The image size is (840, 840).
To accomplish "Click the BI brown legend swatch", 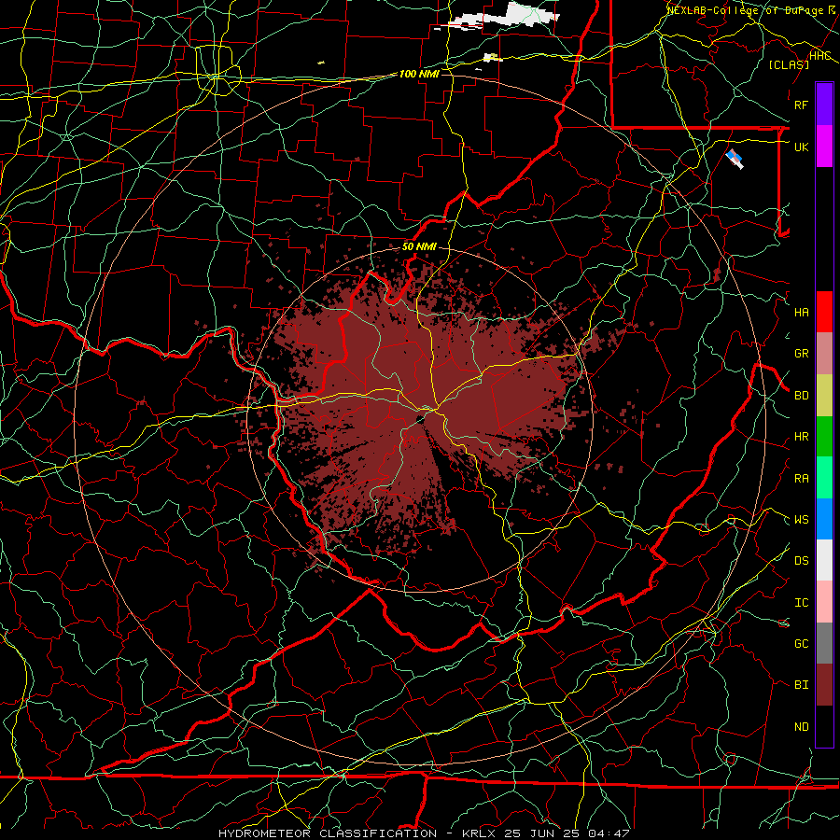I will tap(824, 685).
